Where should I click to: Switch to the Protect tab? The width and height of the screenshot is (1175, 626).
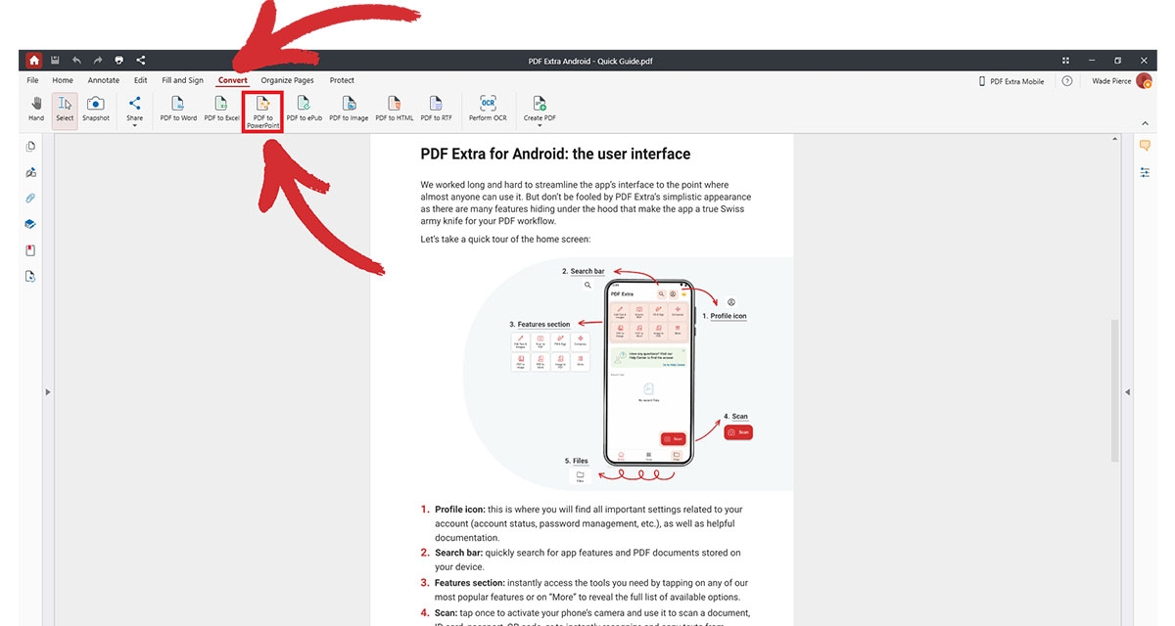[x=342, y=80]
